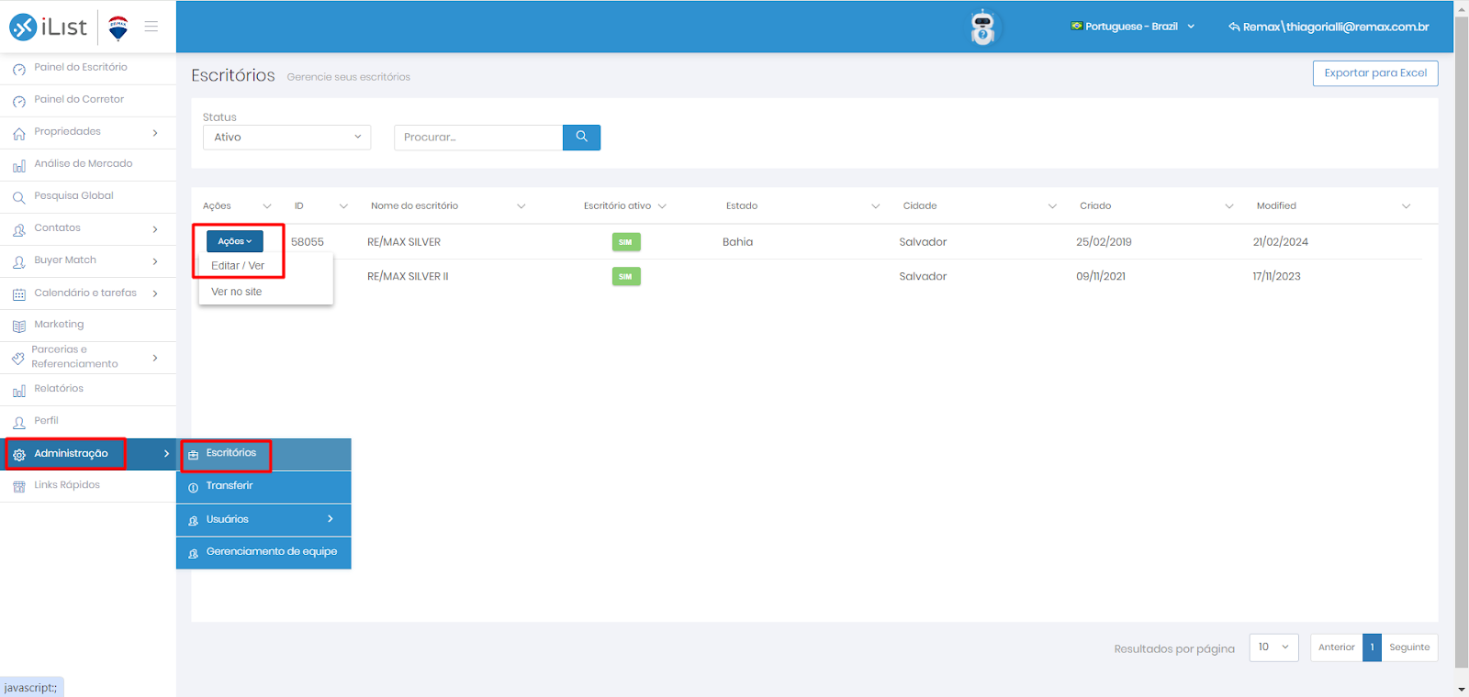Click the Anterior pagination button
The width and height of the screenshot is (1469, 697).
coord(1336,647)
